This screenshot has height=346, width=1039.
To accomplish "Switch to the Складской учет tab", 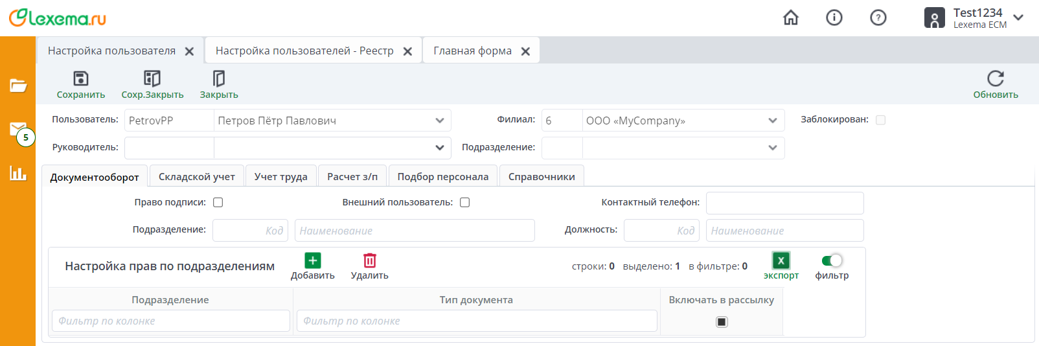I will (x=196, y=177).
